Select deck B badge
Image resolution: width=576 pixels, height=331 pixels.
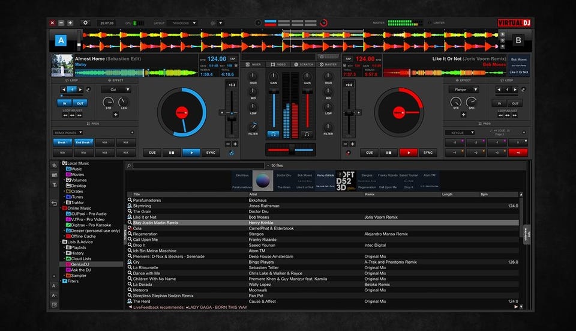click(x=518, y=40)
